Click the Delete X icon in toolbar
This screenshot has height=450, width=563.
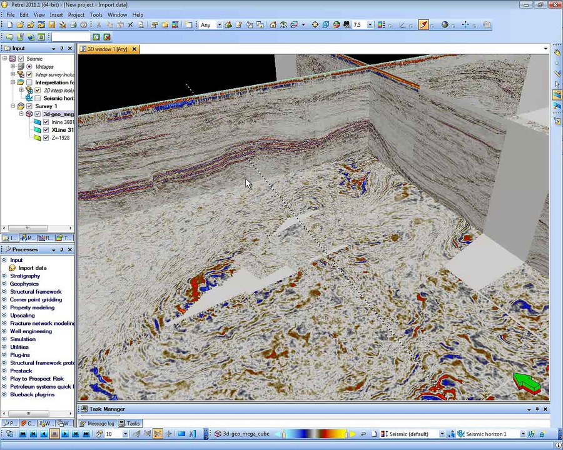[130, 25]
